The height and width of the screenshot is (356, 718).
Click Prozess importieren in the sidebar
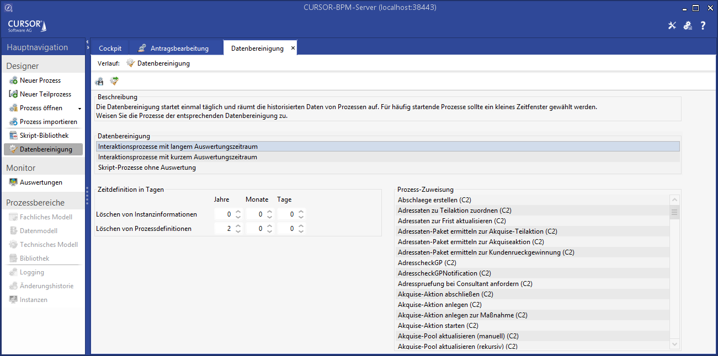(x=48, y=122)
